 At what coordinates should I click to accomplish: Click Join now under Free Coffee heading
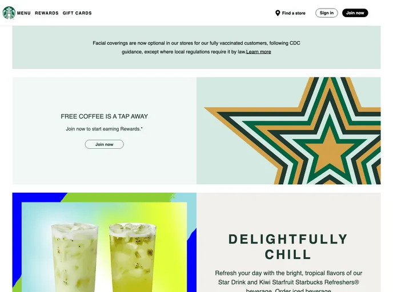(x=105, y=144)
